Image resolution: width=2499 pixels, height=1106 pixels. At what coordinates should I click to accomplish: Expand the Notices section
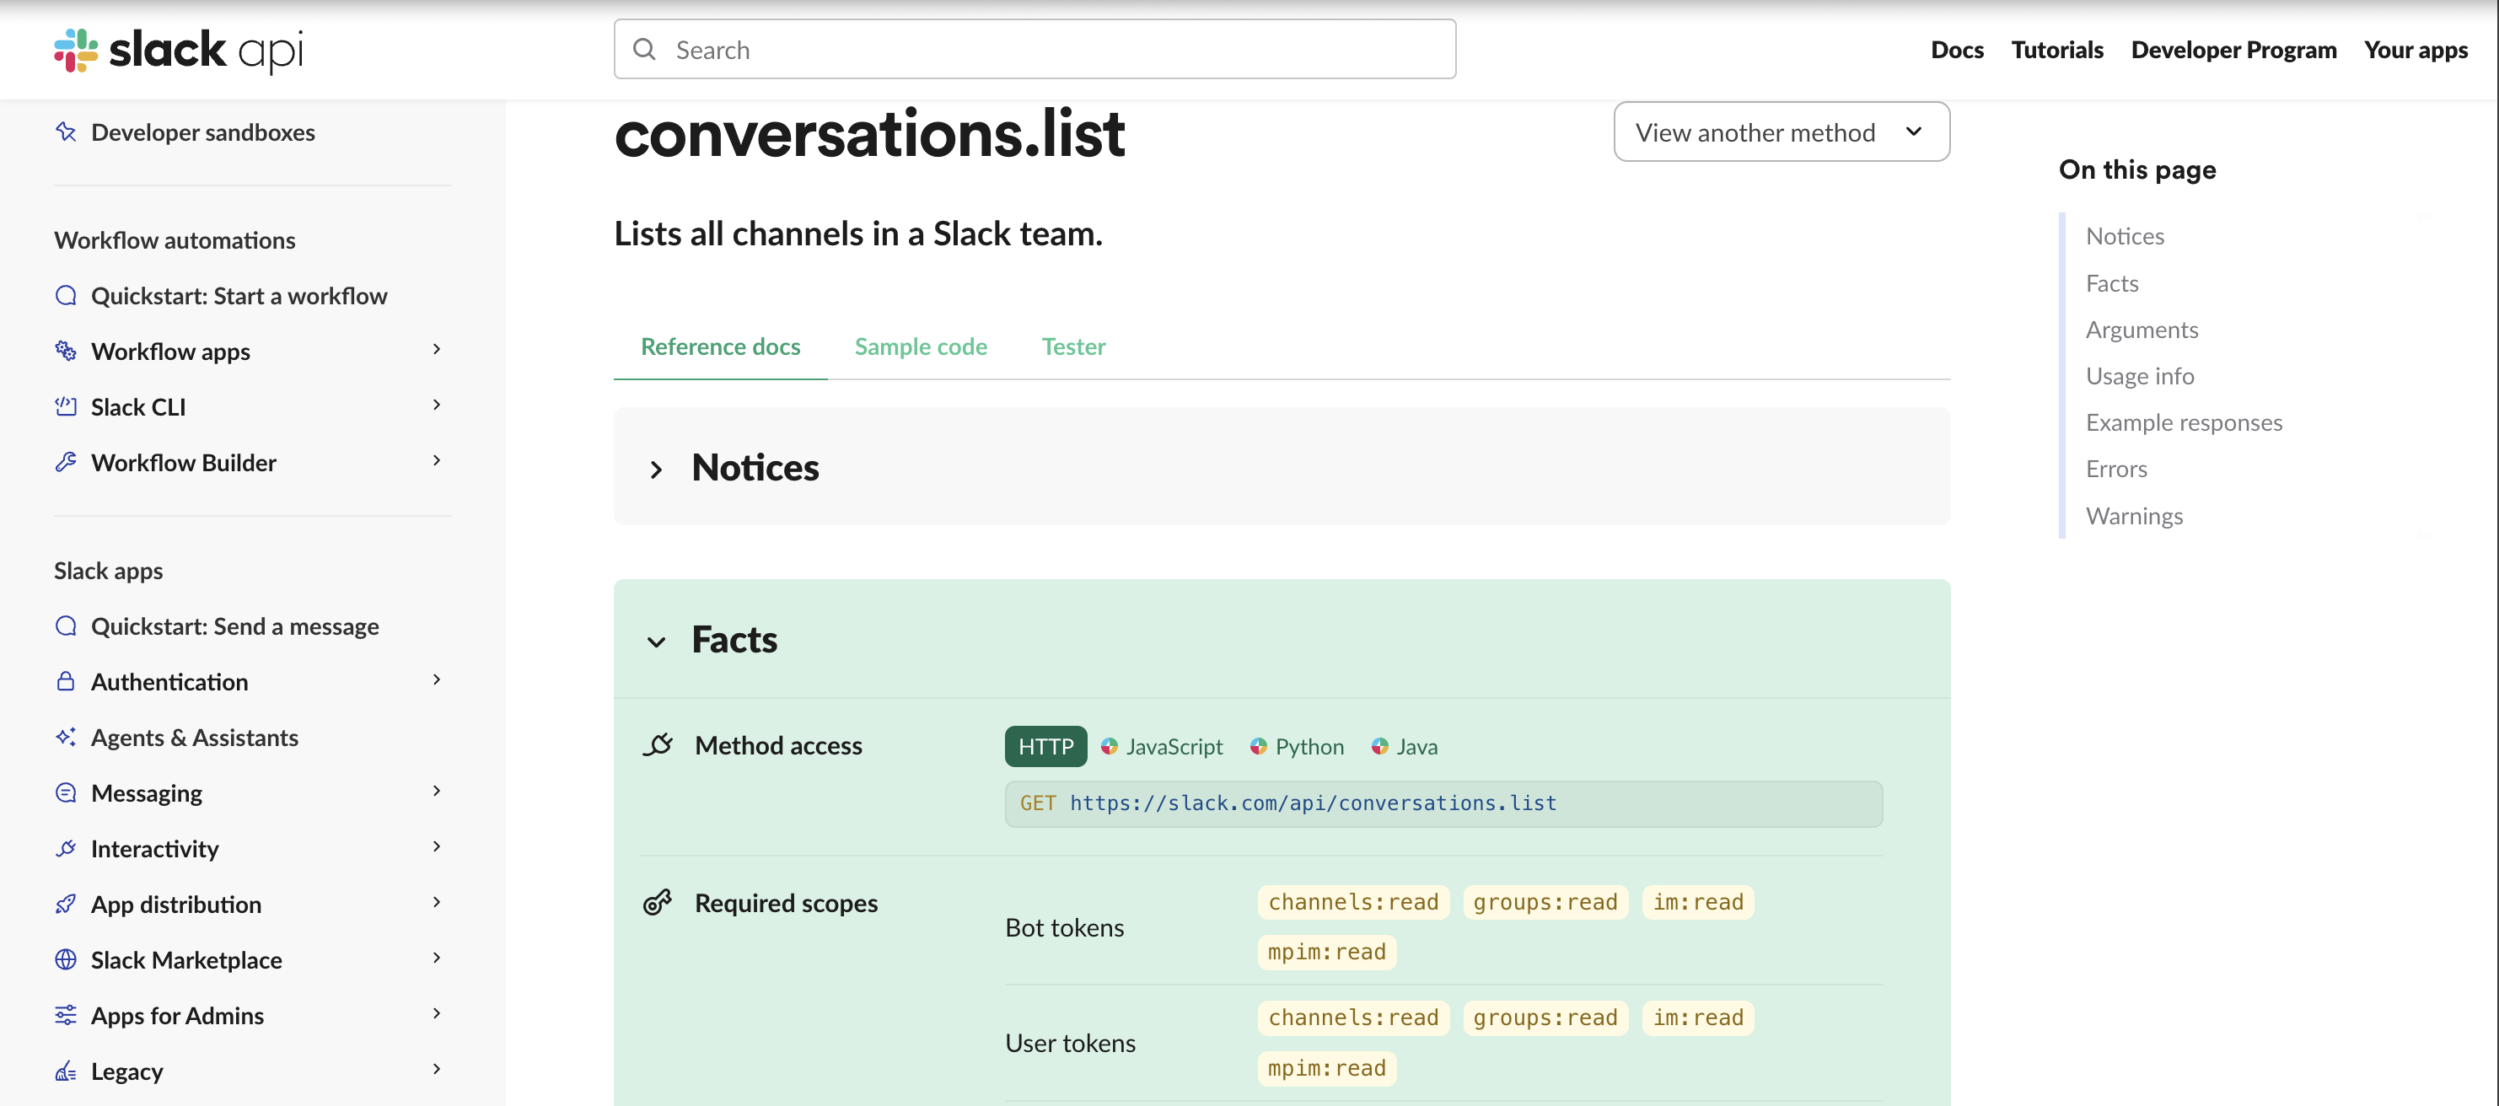coord(755,468)
